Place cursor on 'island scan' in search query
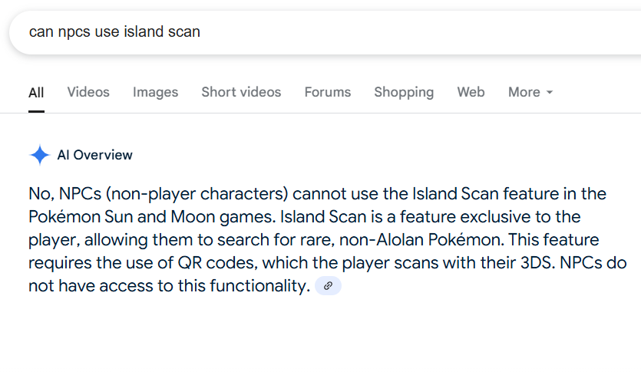641x375 pixels. pyautogui.click(x=162, y=32)
